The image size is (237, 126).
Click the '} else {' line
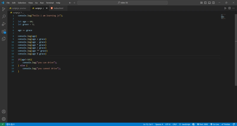click(x=23, y=66)
